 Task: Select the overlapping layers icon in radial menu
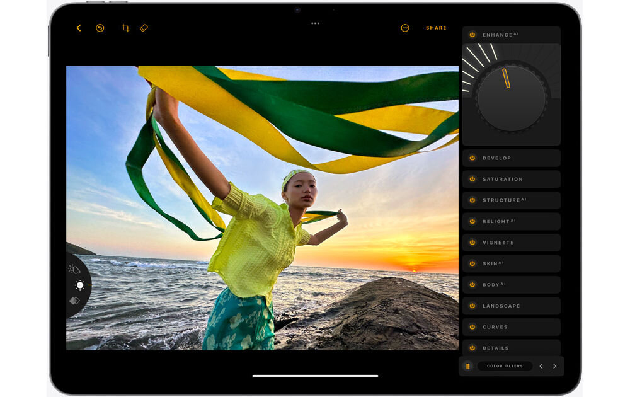pos(74,301)
